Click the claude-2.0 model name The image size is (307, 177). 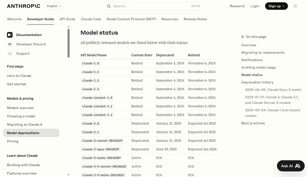pyautogui.click(x=91, y=123)
